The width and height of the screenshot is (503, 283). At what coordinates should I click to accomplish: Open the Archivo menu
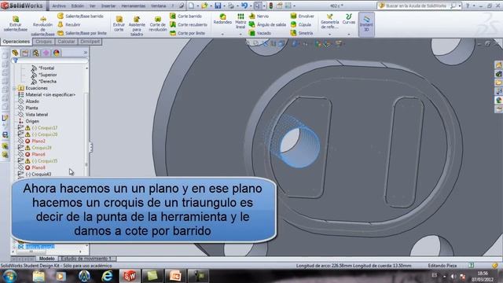coord(59,6)
